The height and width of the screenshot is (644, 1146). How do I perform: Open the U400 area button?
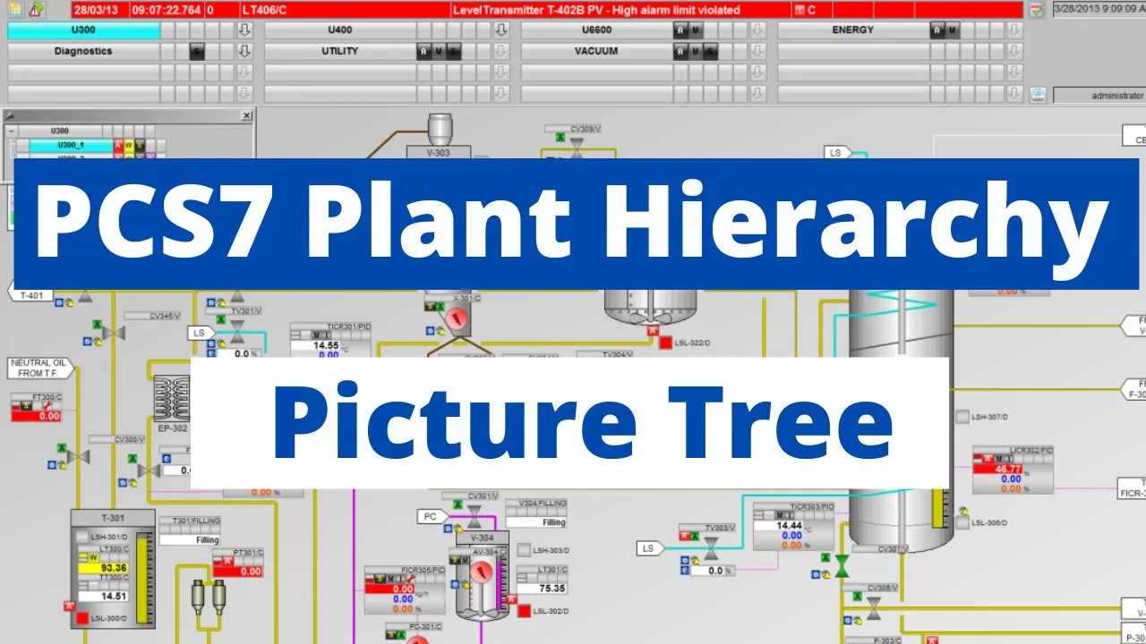(339, 30)
